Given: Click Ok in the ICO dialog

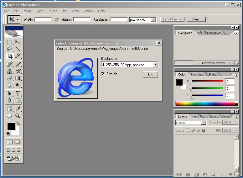Looking at the screenshot, I should point(150,75).
